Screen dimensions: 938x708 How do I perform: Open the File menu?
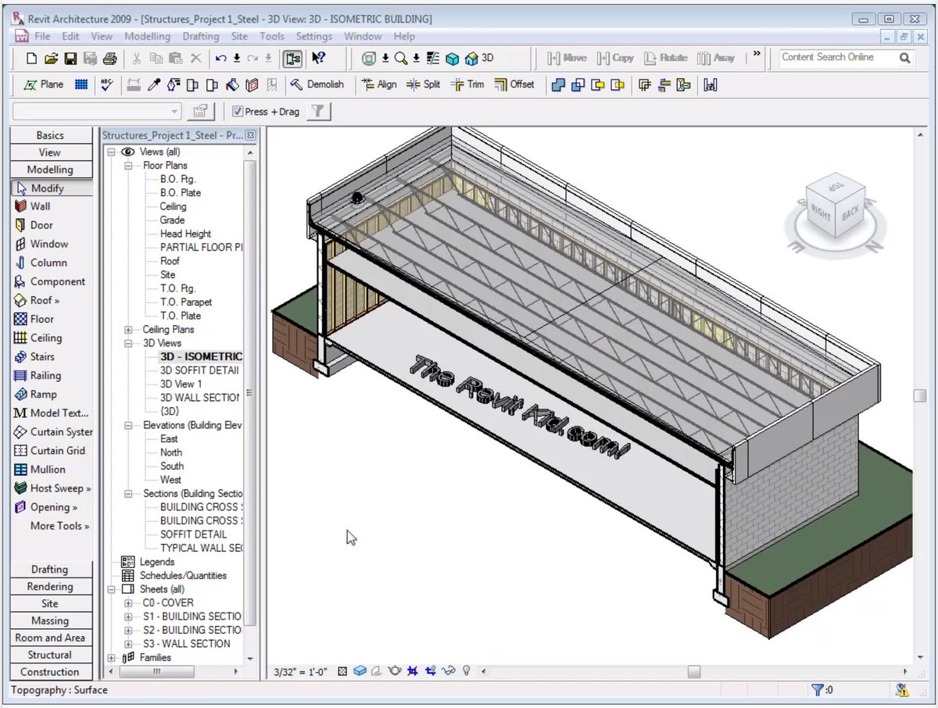pos(42,36)
